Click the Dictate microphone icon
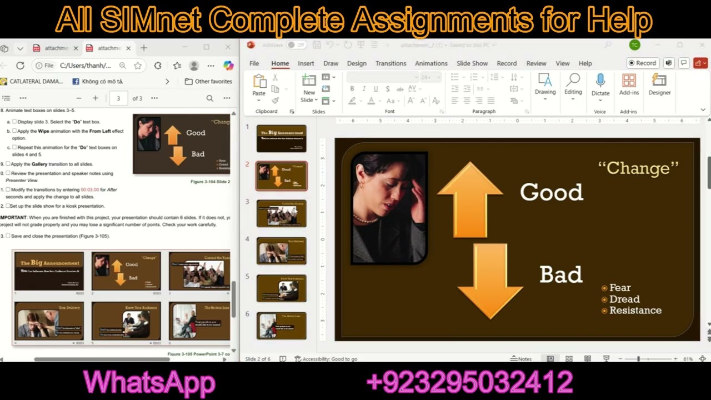The height and width of the screenshot is (400, 711). tap(600, 81)
